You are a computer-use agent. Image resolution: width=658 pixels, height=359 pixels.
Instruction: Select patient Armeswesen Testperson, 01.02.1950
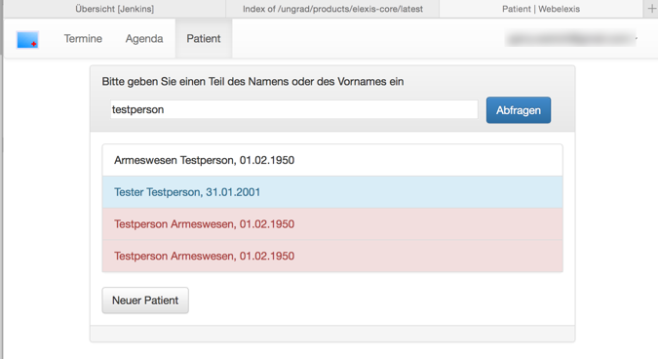[x=332, y=160]
